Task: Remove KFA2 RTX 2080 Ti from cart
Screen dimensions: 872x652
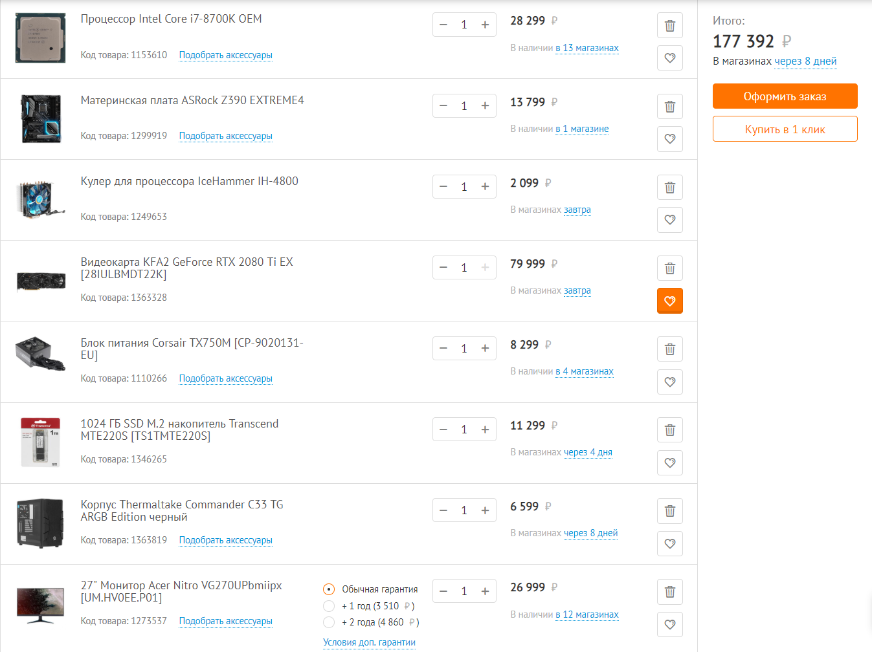Action: pyautogui.click(x=670, y=268)
